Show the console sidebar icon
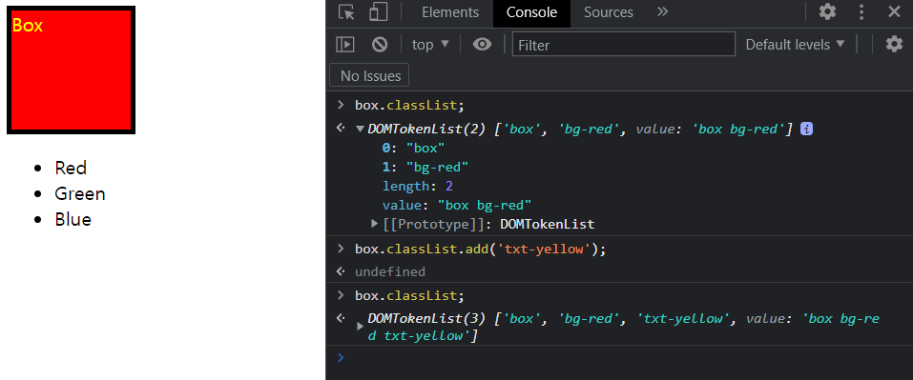 point(345,44)
